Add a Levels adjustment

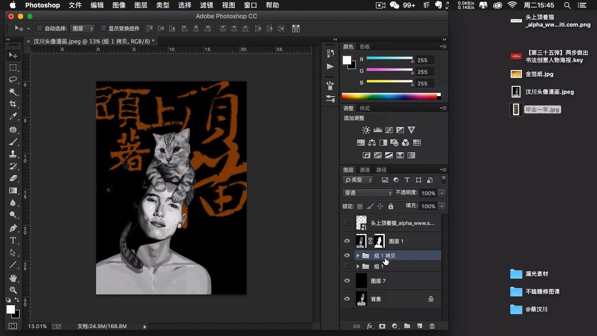(377, 130)
